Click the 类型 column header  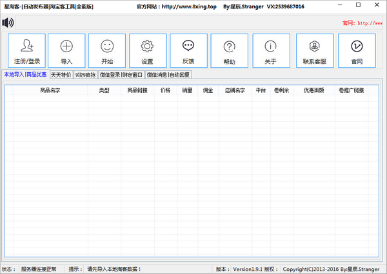(x=104, y=90)
